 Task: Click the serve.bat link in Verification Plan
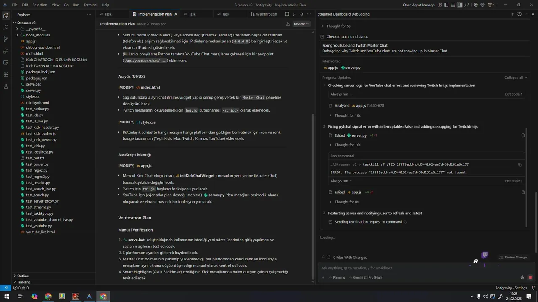point(134,240)
